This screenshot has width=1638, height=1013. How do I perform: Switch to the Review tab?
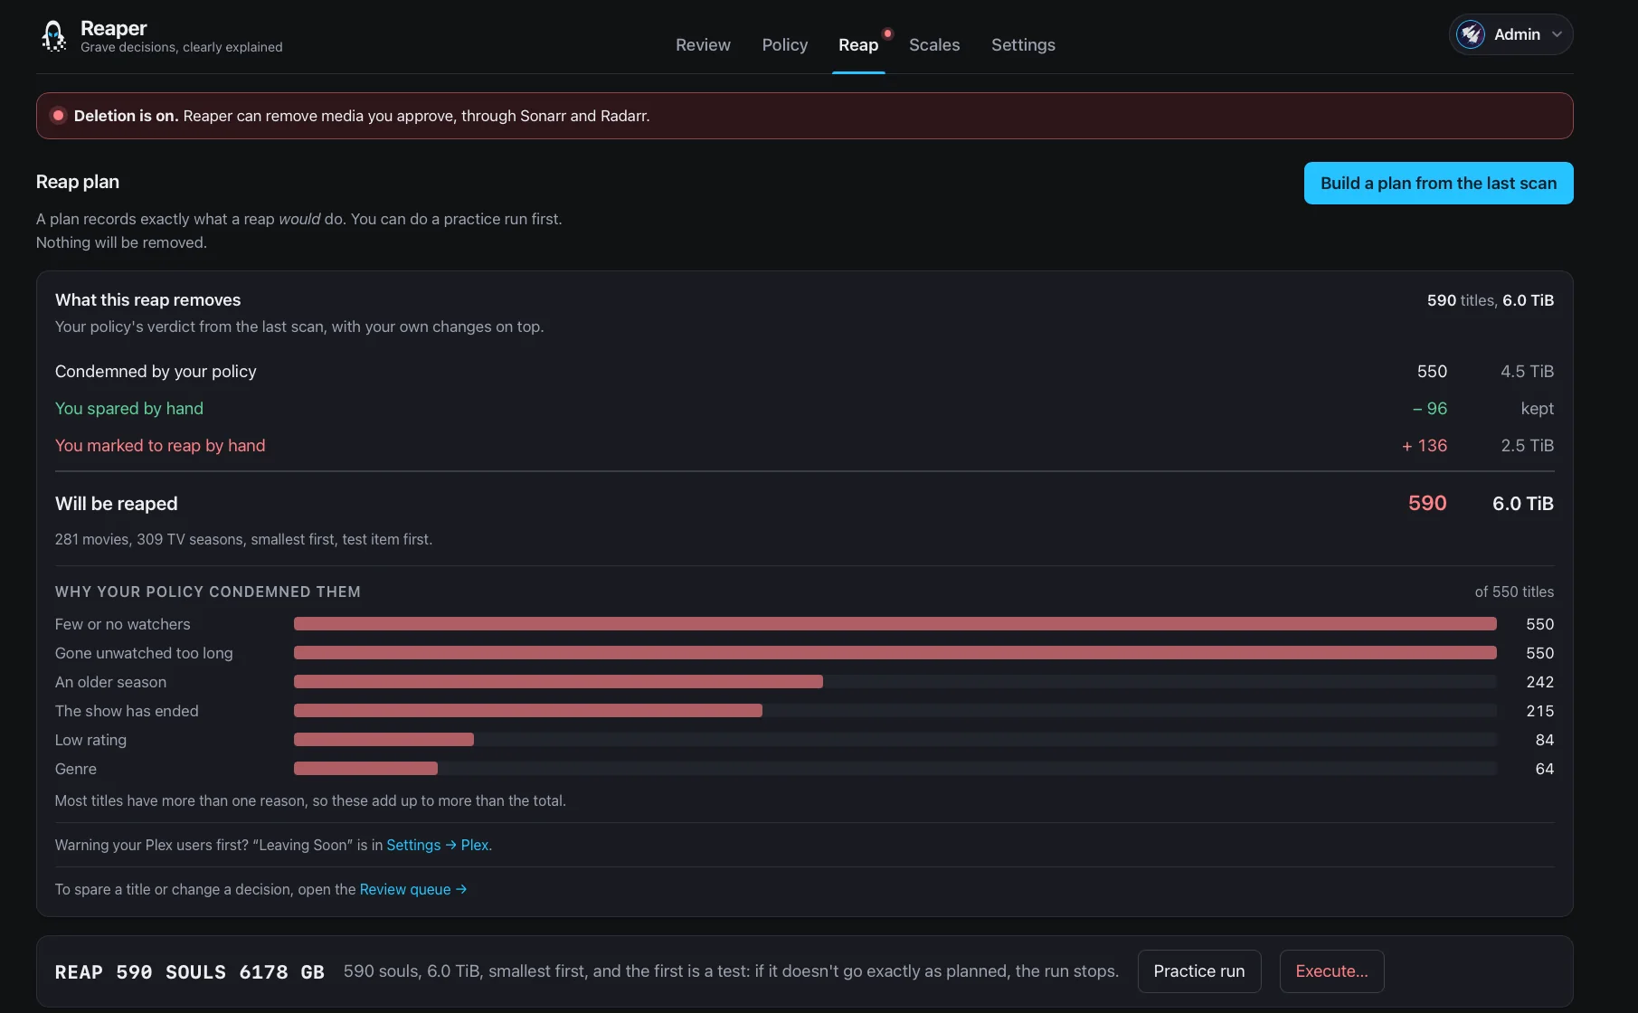coord(703,45)
